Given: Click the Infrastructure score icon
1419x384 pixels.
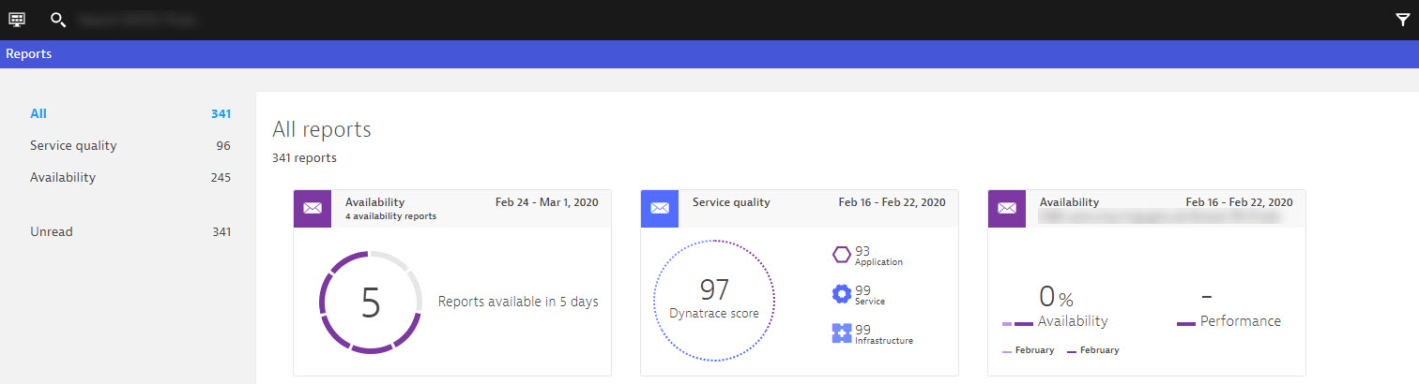Looking at the screenshot, I should coord(842,332).
